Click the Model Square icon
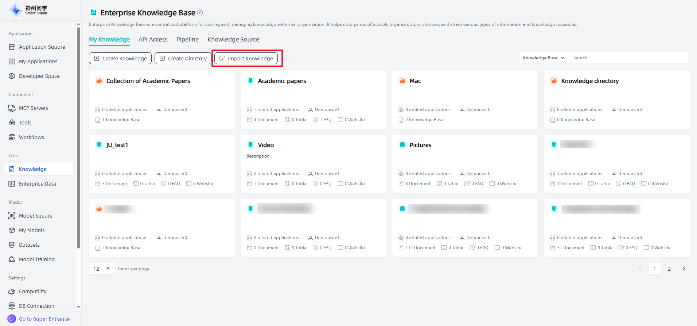This screenshot has height=326, width=697. 12,216
